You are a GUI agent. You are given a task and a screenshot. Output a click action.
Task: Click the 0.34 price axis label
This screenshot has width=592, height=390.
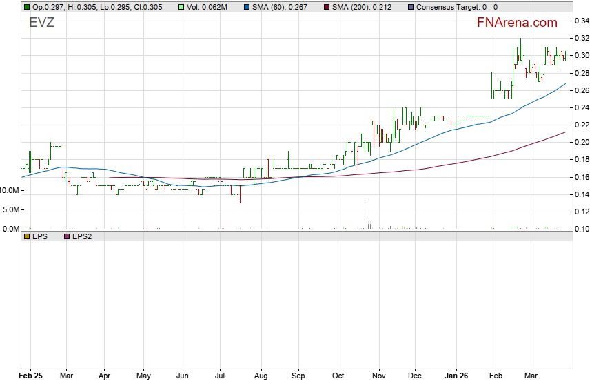[582, 21]
